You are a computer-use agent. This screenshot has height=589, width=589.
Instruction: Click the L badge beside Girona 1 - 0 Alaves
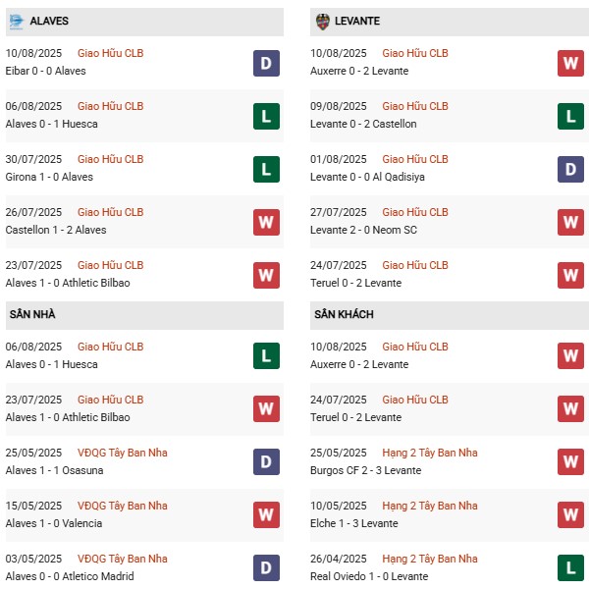[x=266, y=169]
